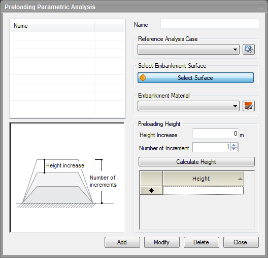The image size is (268, 258).
Task: Click the Calculate Height button
Action: 196,161
